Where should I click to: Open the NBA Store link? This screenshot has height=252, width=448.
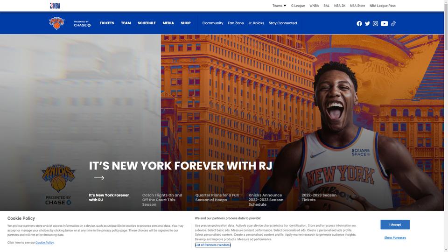(357, 6)
